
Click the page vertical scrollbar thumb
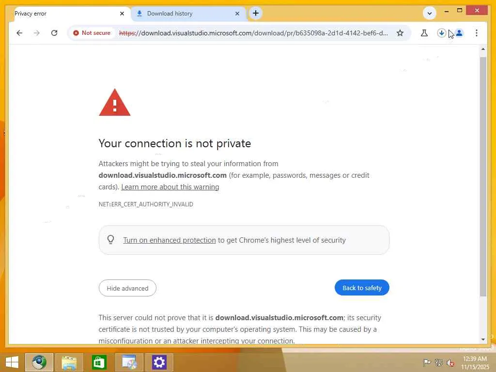pos(483,174)
